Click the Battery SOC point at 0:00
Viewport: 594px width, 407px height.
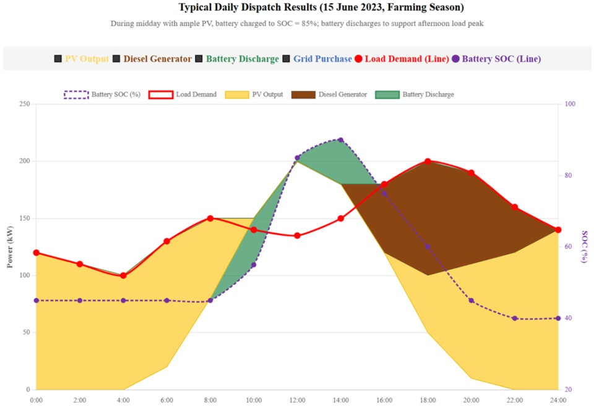coord(37,301)
